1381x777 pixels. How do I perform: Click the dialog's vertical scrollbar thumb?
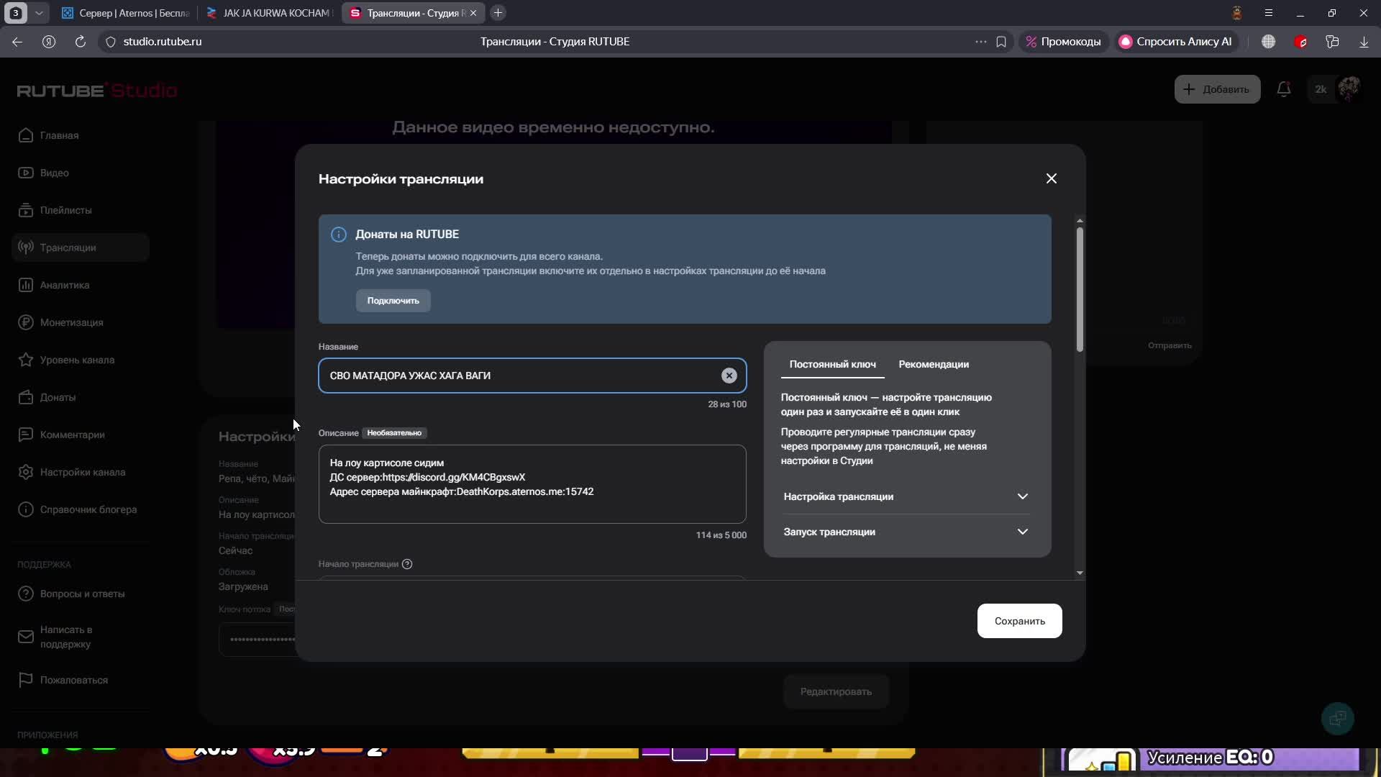point(1080,289)
